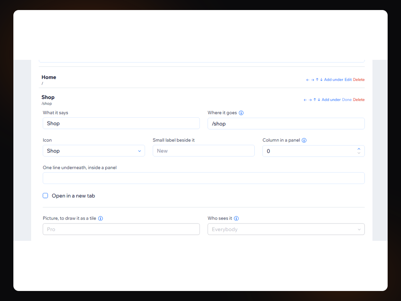Delete the Shop menu item
The image size is (401, 301).
359,100
